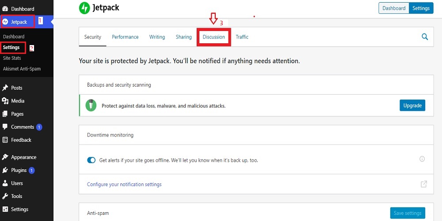Screen dimensions: 442x221
Task: Click the green shield backup icon
Action: click(91, 106)
